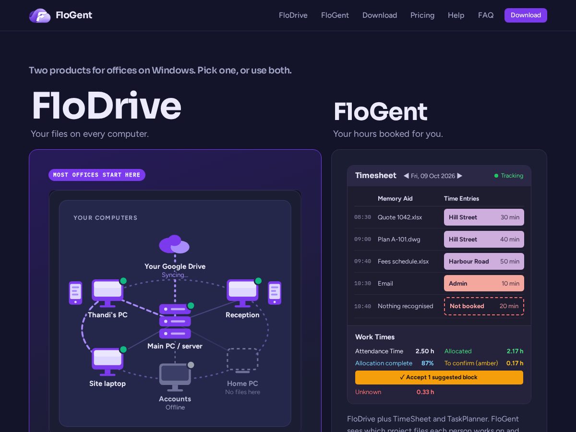Click the Nothing recognised row text
The image size is (576, 432).
[406, 306]
